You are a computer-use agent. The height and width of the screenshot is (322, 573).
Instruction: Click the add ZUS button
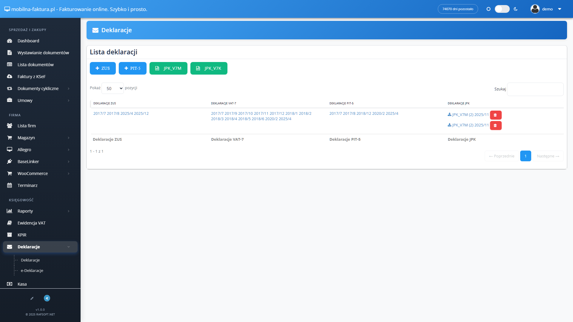pyautogui.click(x=103, y=68)
